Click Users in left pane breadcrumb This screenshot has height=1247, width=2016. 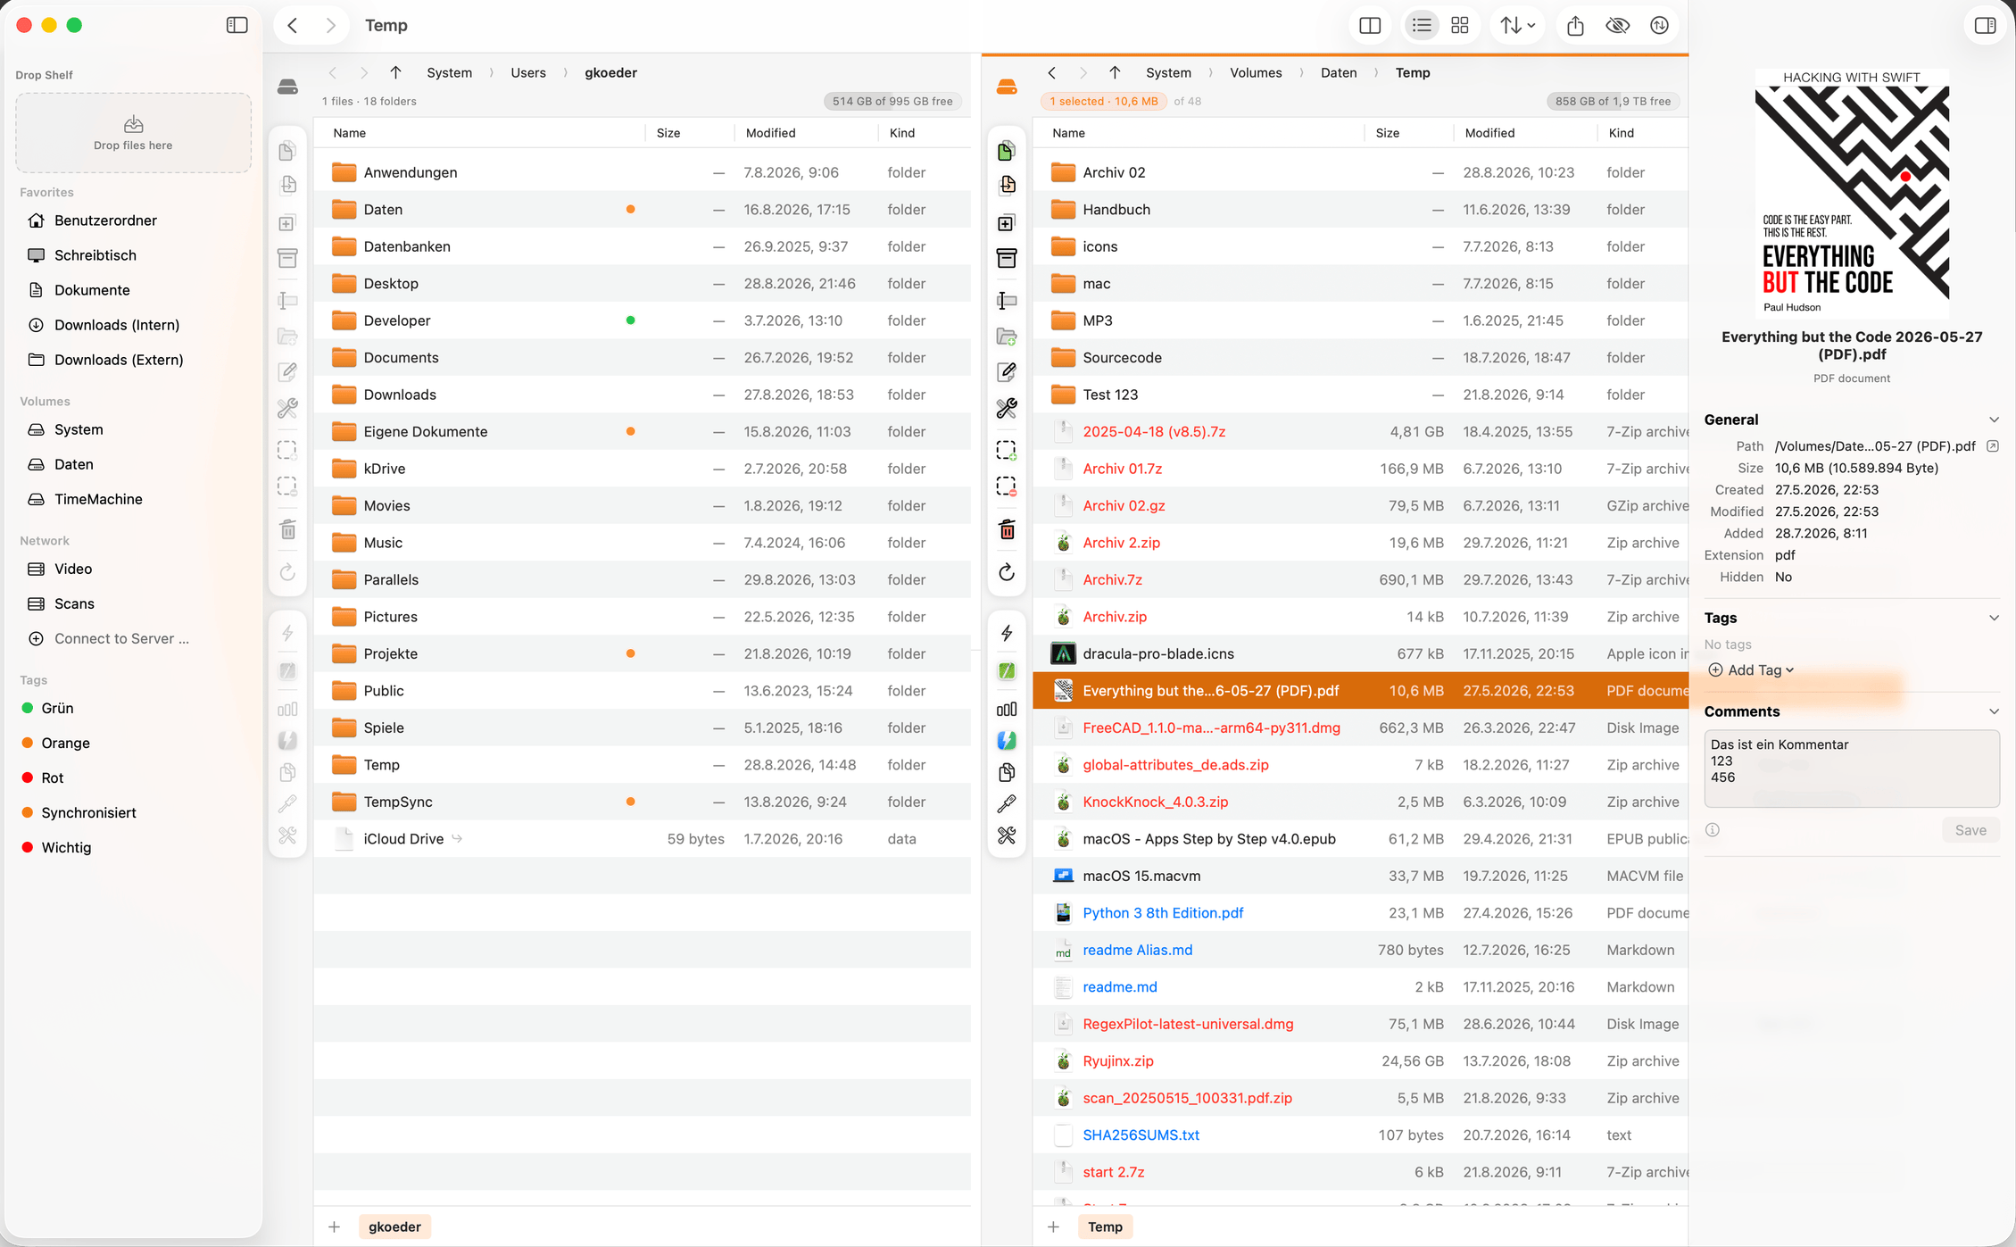click(x=528, y=72)
